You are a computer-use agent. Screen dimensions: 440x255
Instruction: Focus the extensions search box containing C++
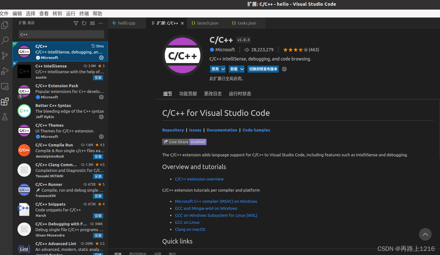pyautogui.click(x=61, y=34)
